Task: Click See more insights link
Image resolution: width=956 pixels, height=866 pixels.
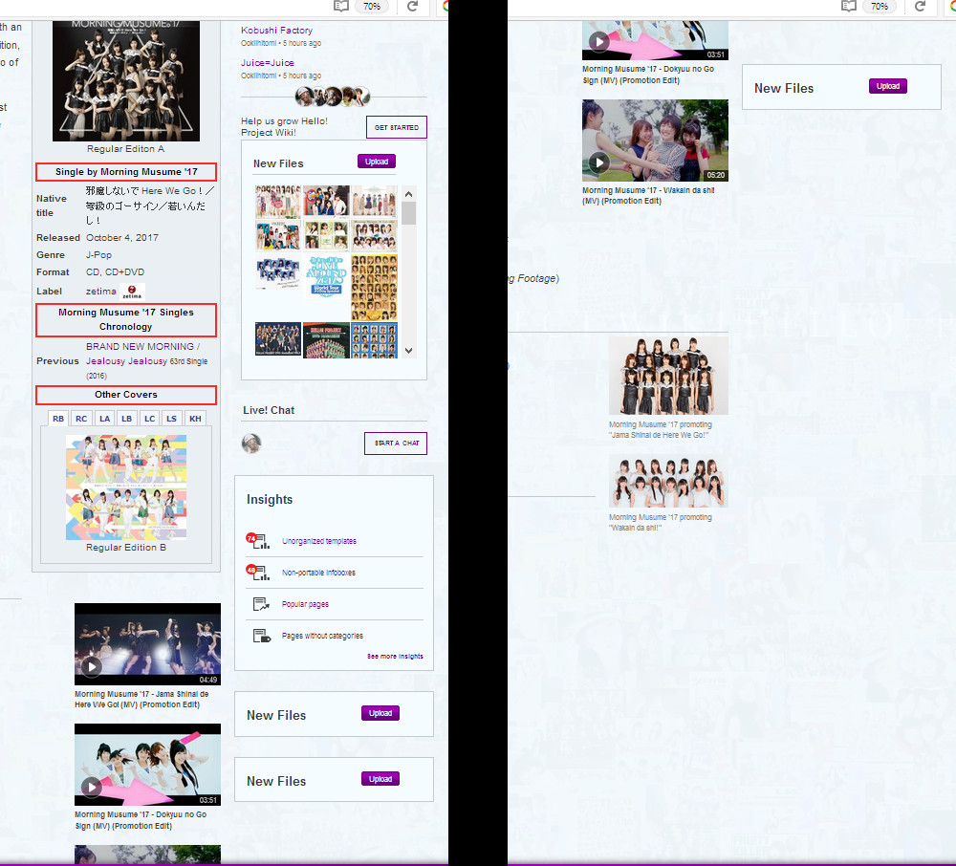Action: [395, 657]
